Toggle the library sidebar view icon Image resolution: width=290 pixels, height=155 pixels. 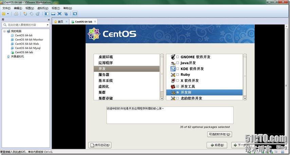click(47, 14)
